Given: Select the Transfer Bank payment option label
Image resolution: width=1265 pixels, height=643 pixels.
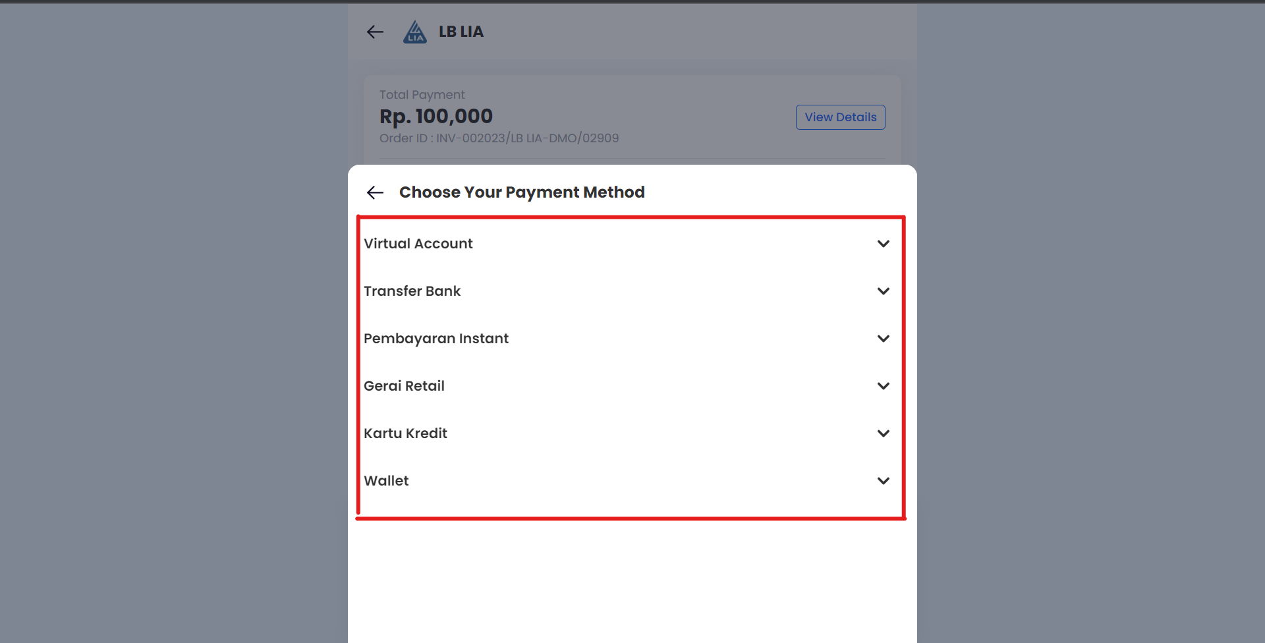Looking at the screenshot, I should (x=412, y=291).
